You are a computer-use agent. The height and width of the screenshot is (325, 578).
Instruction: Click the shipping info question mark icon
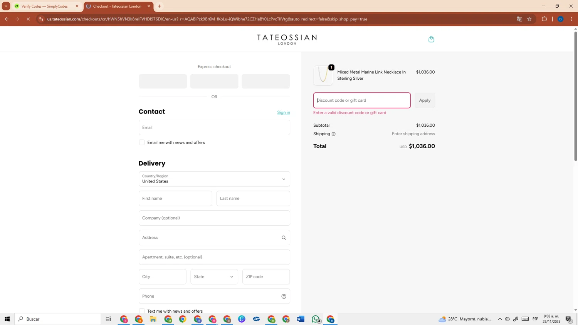(x=334, y=134)
